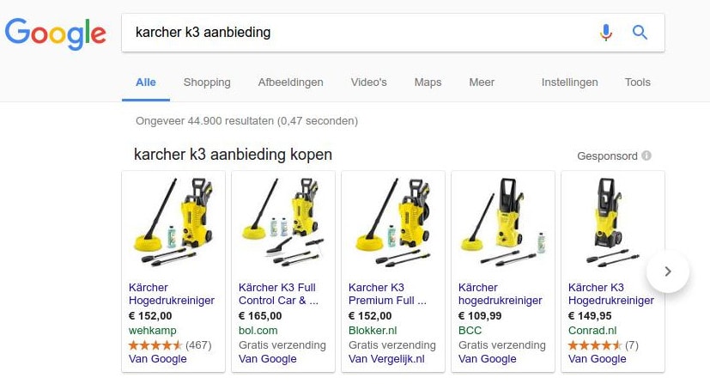Image resolution: width=710 pixels, height=384 pixels.
Task: Open Kärcher K3 Full Control Car link
Action: pos(278,294)
